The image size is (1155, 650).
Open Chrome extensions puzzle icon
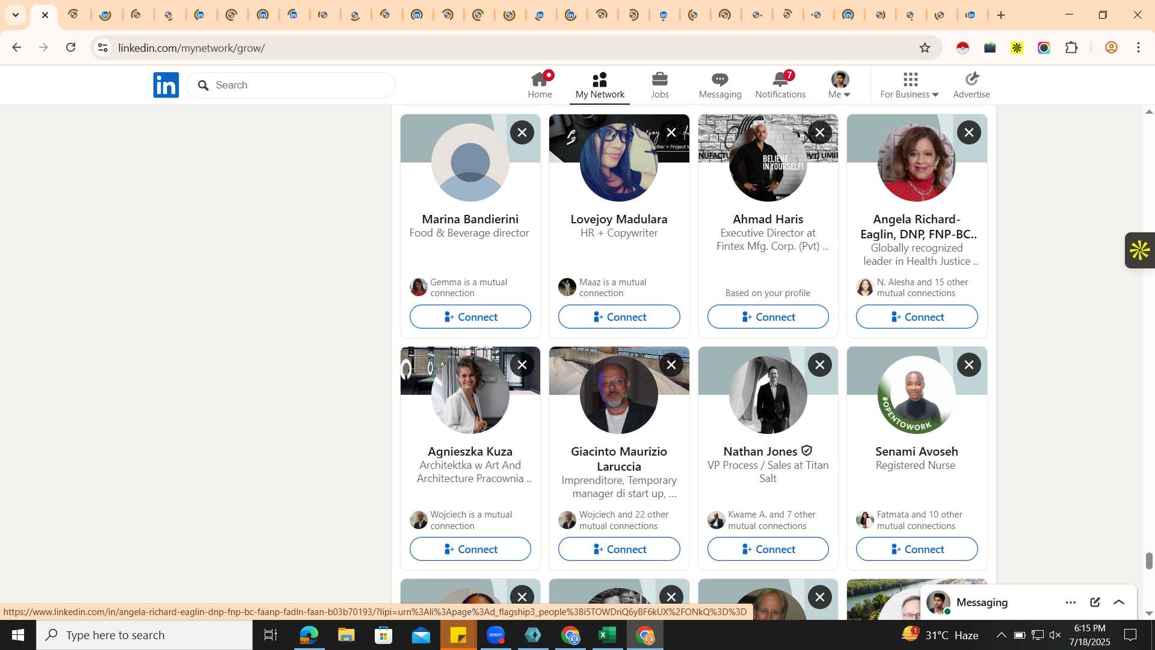coord(1071,48)
